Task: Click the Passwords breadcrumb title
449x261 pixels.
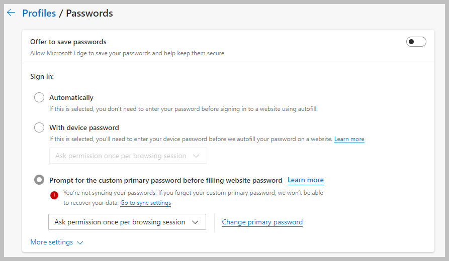Action: [x=89, y=14]
